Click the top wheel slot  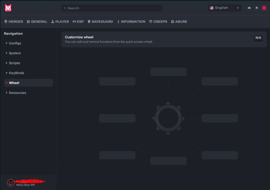pos(168,72)
